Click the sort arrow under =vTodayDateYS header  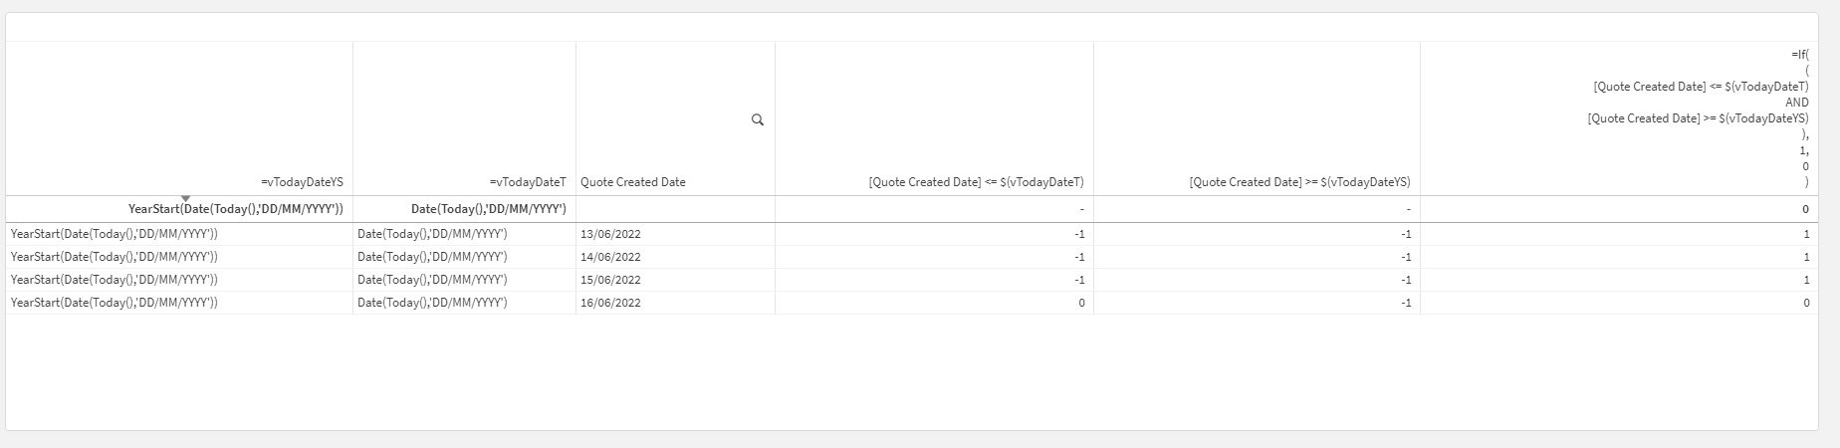[185, 198]
